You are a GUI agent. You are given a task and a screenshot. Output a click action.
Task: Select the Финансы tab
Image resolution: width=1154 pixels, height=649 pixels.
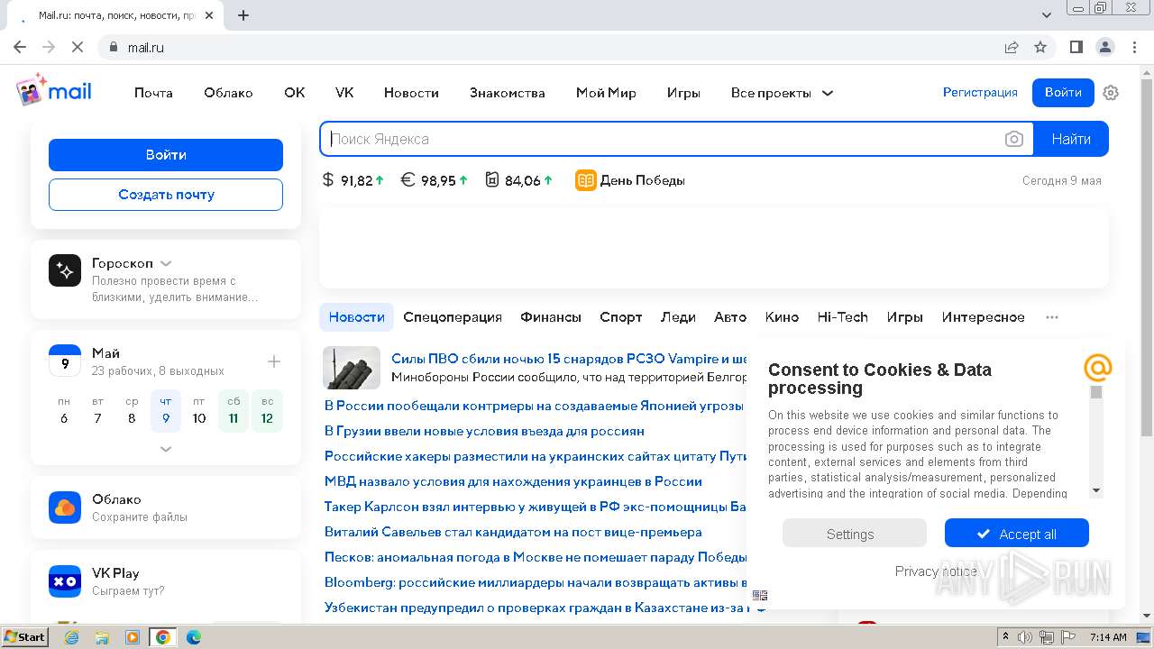point(551,317)
